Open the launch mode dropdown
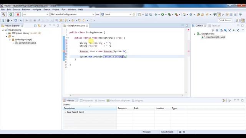This screenshot has width=246, height=138. pos(36,15)
